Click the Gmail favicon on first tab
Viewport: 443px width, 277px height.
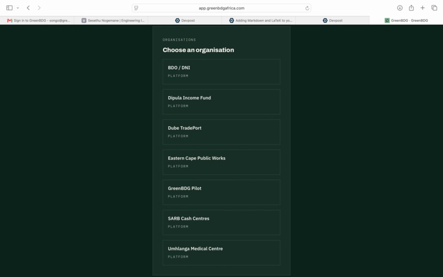[9, 20]
